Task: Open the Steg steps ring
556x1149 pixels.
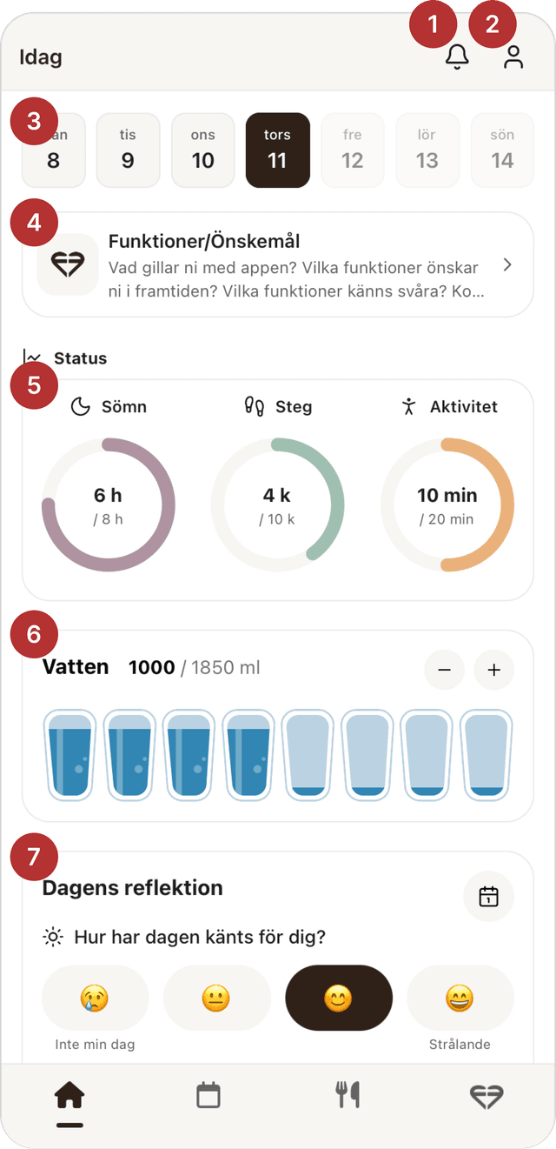Action: click(x=277, y=504)
